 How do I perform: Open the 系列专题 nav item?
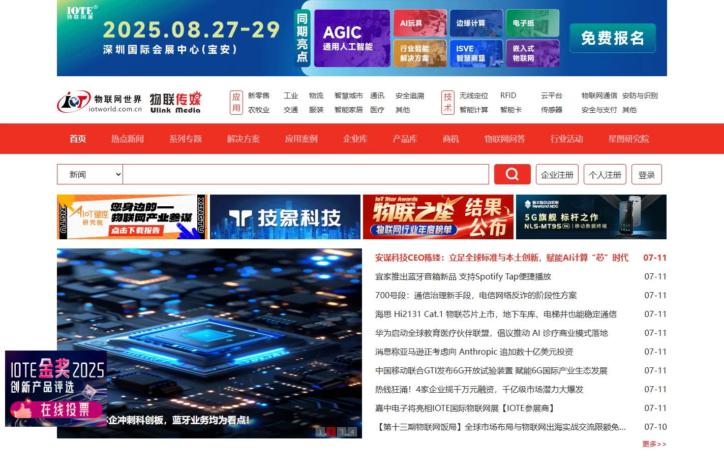tap(186, 139)
